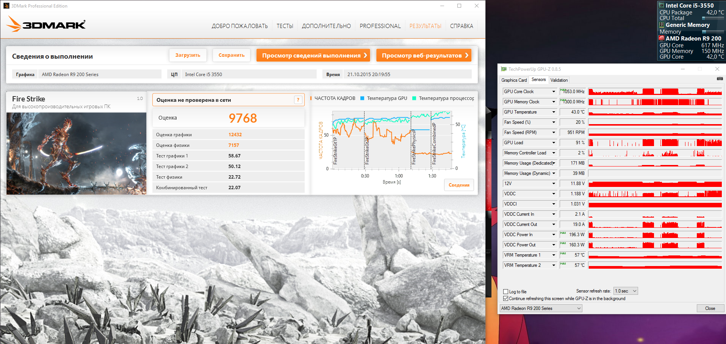
Task: Click the run time 21.10.2015 20:19:55
Action: [x=369, y=75]
